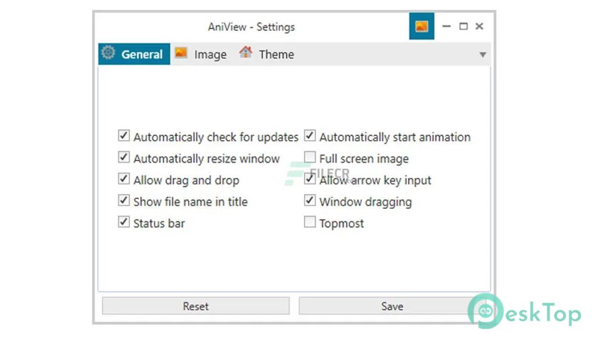
Task: Switch to the Theme tab
Action: click(x=267, y=54)
